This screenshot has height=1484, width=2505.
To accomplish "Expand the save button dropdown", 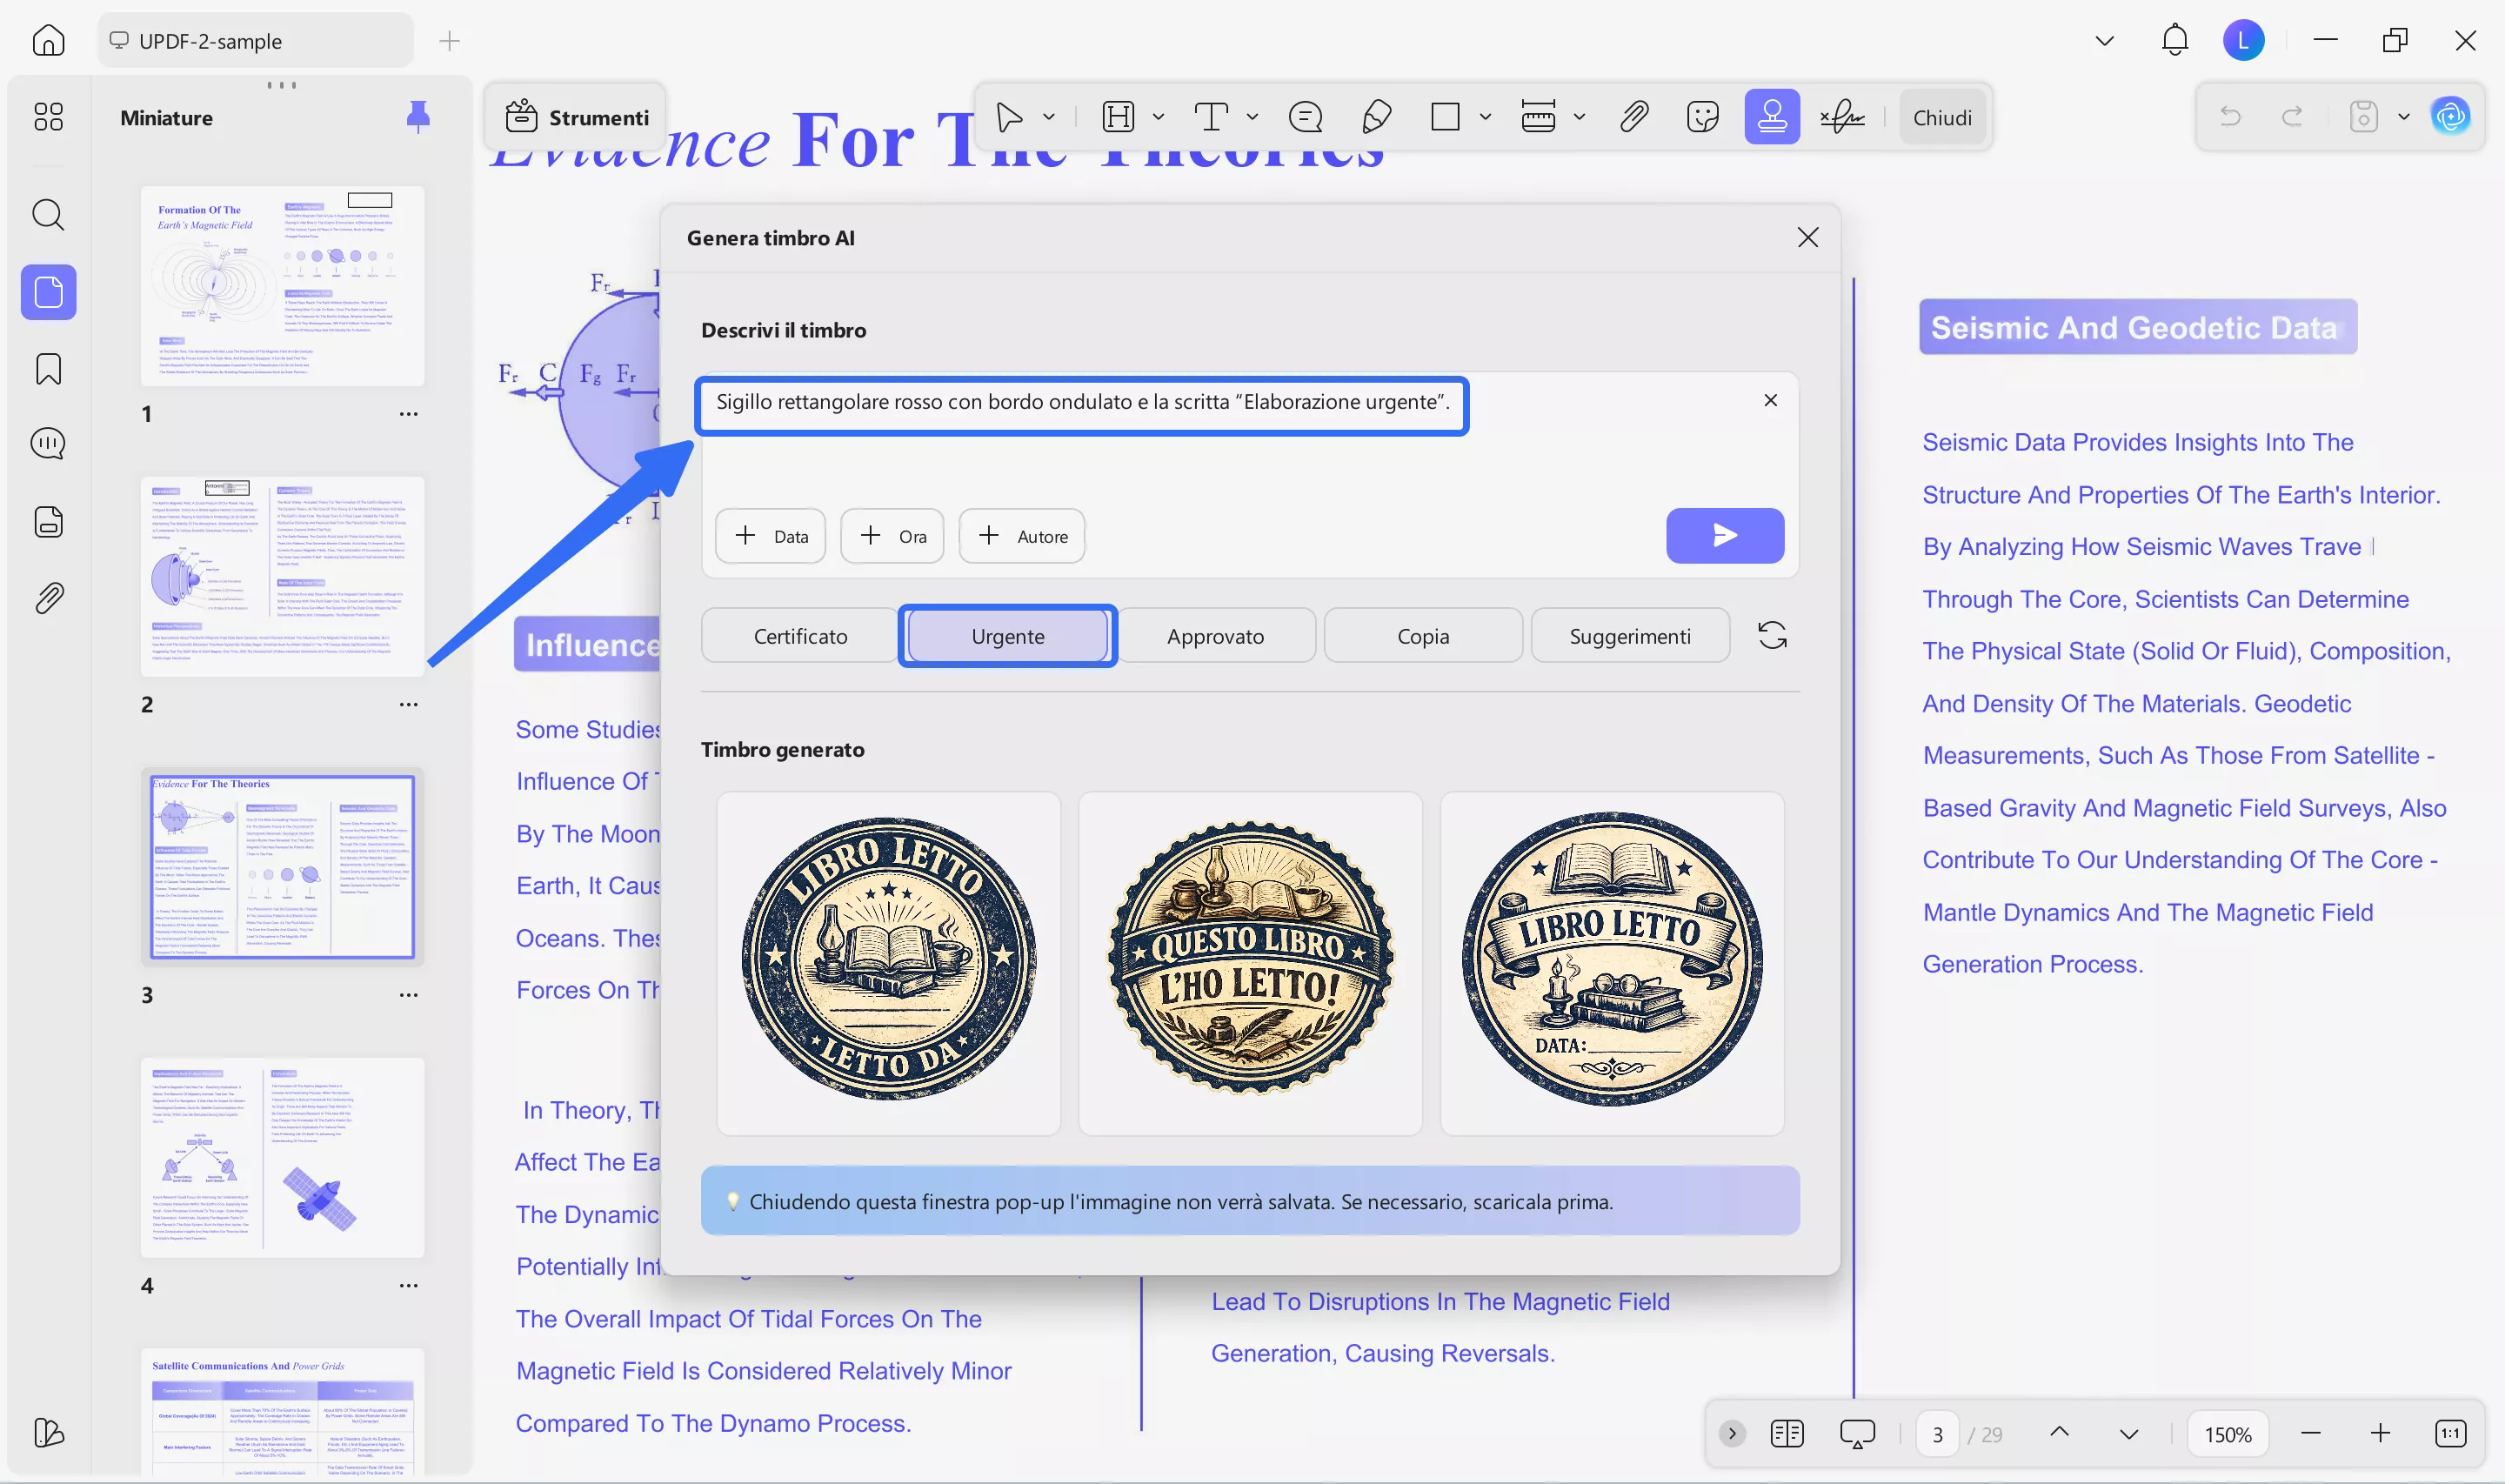I will pyautogui.click(x=2405, y=116).
